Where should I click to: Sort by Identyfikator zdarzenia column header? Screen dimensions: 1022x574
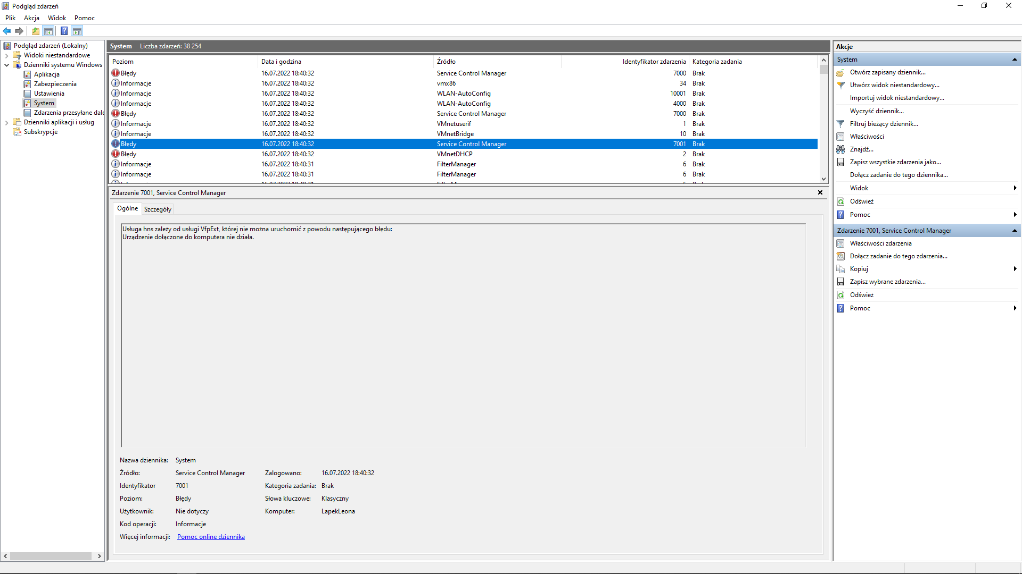point(625,62)
